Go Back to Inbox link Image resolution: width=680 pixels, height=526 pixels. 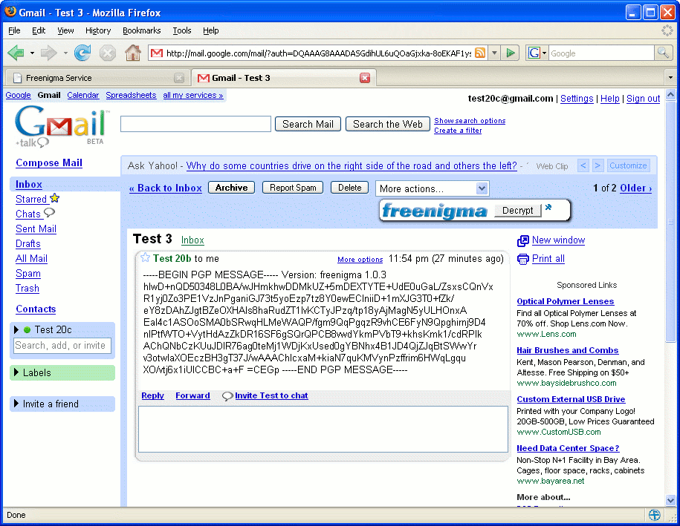(166, 188)
